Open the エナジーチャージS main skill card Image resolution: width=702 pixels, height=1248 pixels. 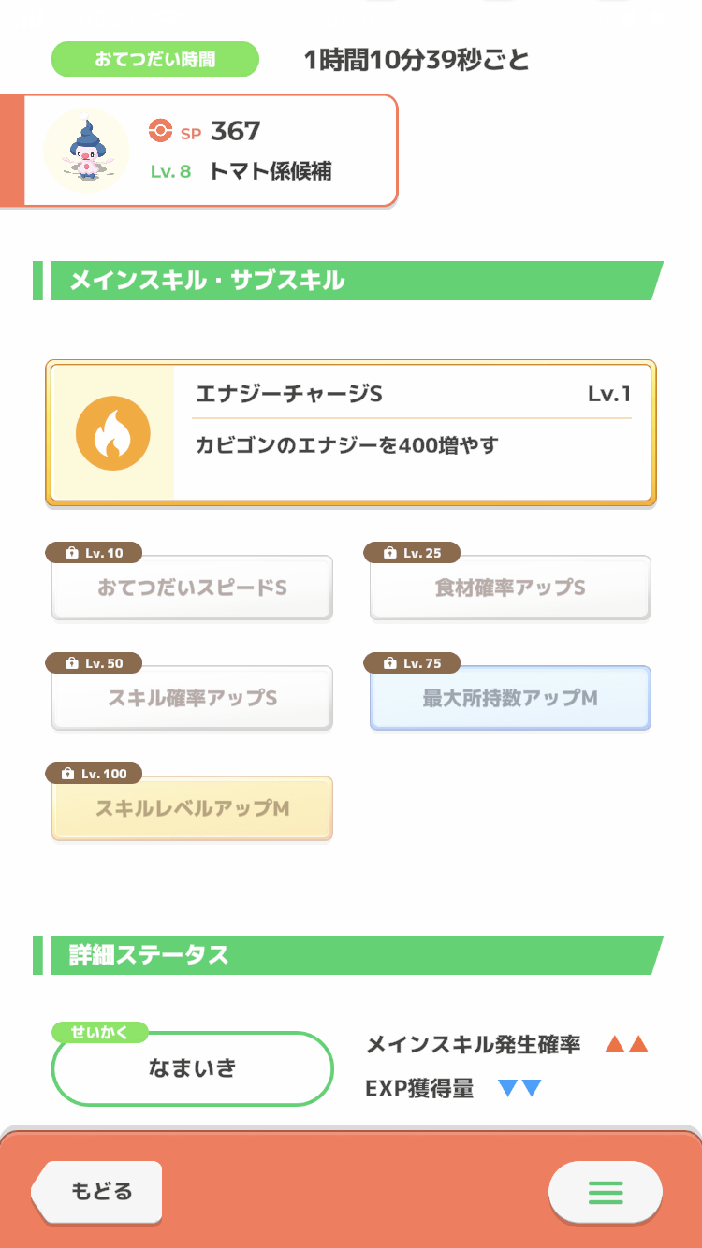(x=351, y=433)
